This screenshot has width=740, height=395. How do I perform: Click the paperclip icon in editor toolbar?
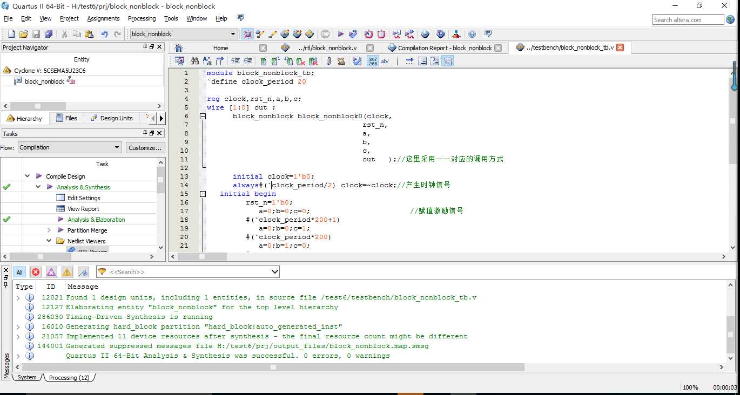328,61
